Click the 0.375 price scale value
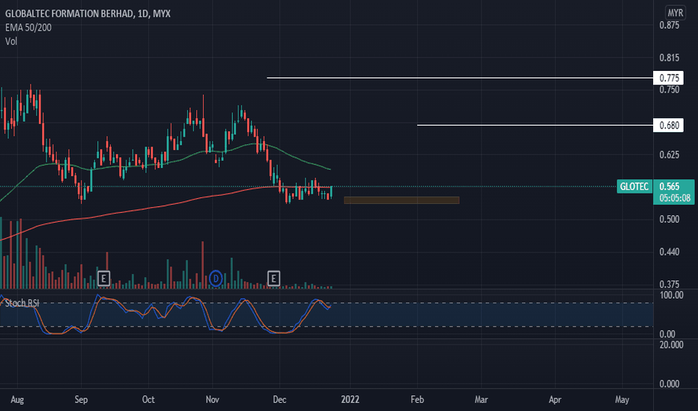The width and height of the screenshot is (698, 411). click(x=669, y=284)
